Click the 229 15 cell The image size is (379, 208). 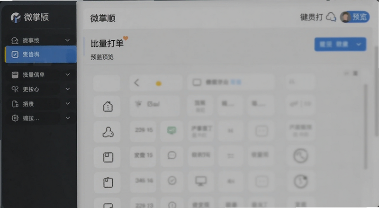(144, 130)
